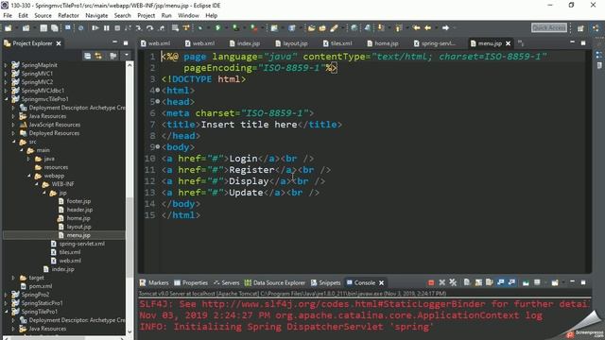Screen dimensions: 605x340
Task: Select footer.jsp in Project Explorer
Action: (78, 201)
